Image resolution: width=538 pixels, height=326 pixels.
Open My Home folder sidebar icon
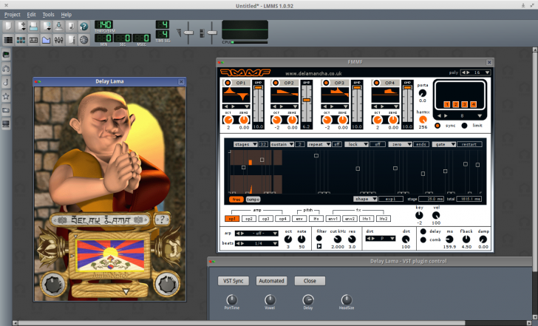tap(6, 110)
